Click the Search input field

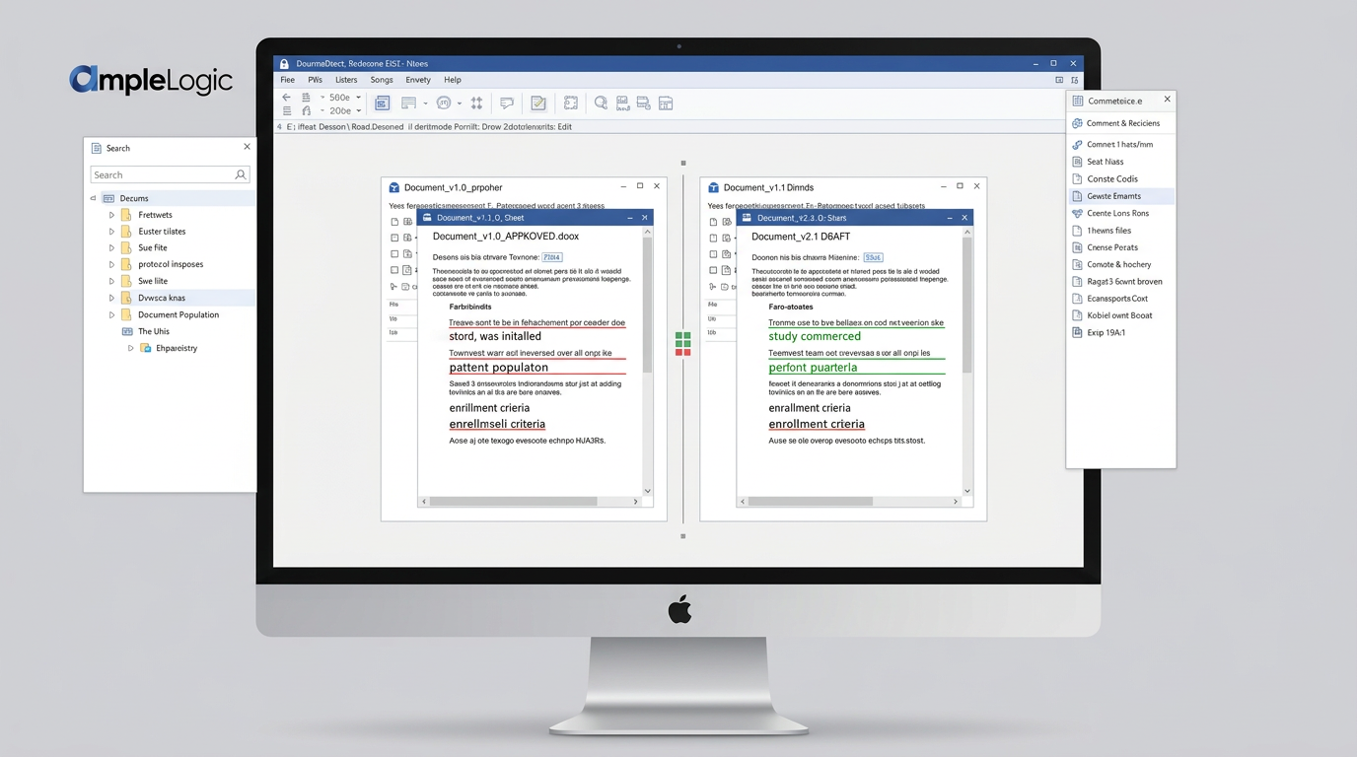tap(161, 174)
